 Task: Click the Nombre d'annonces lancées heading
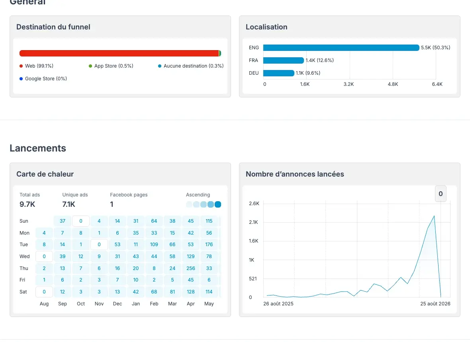point(295,174)
